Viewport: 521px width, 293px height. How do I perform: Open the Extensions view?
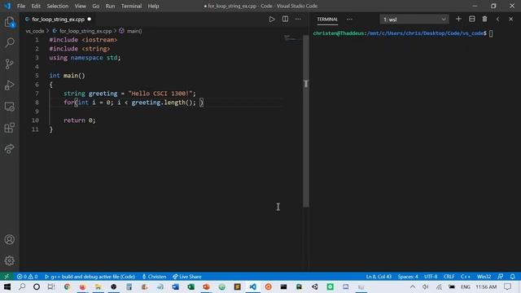click(10, 128)
